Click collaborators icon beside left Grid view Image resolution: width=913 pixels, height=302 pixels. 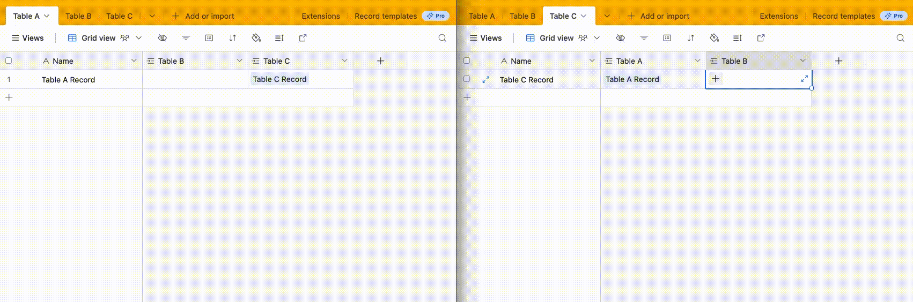[x=125, y=38]
